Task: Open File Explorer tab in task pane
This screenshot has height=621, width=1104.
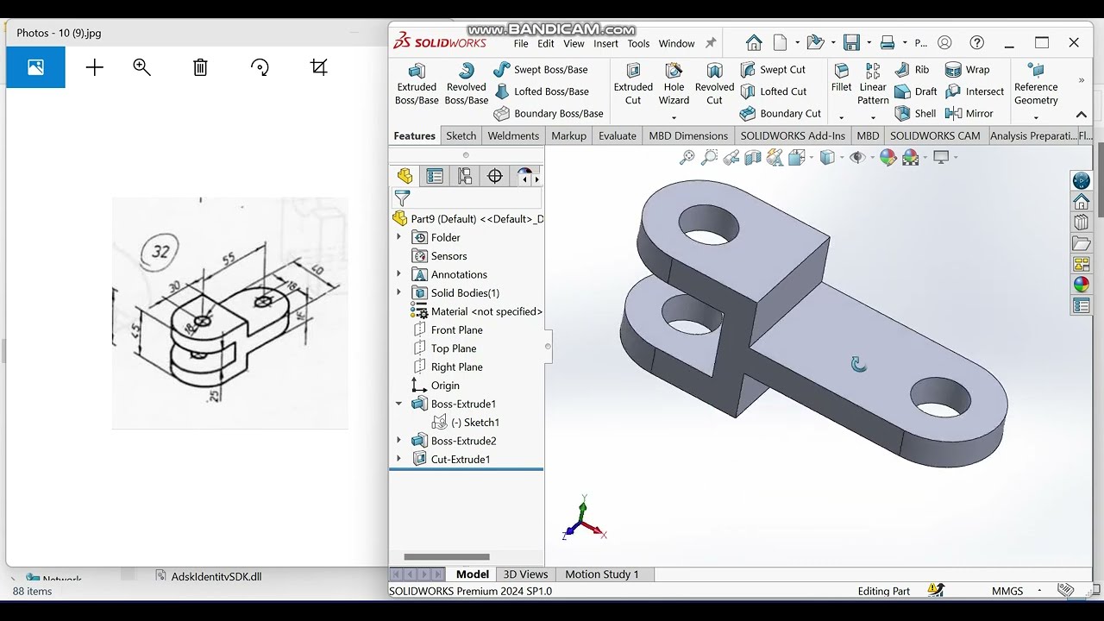Action: (x=1082, y=243)
